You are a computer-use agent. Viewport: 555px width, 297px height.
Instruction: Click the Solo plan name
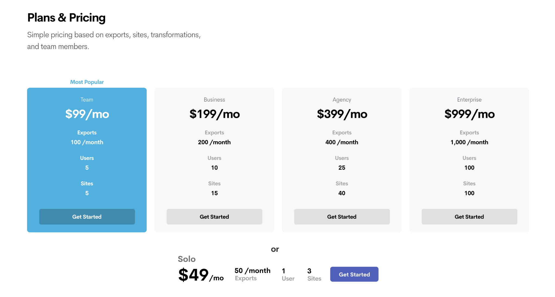point(186,259)
